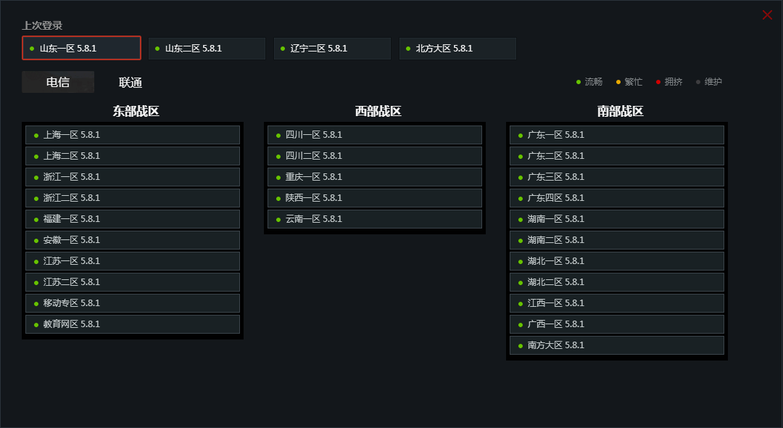Screen dimensions: 783x428
Task: Select the 电信 tab
Action: click(58, 82)
